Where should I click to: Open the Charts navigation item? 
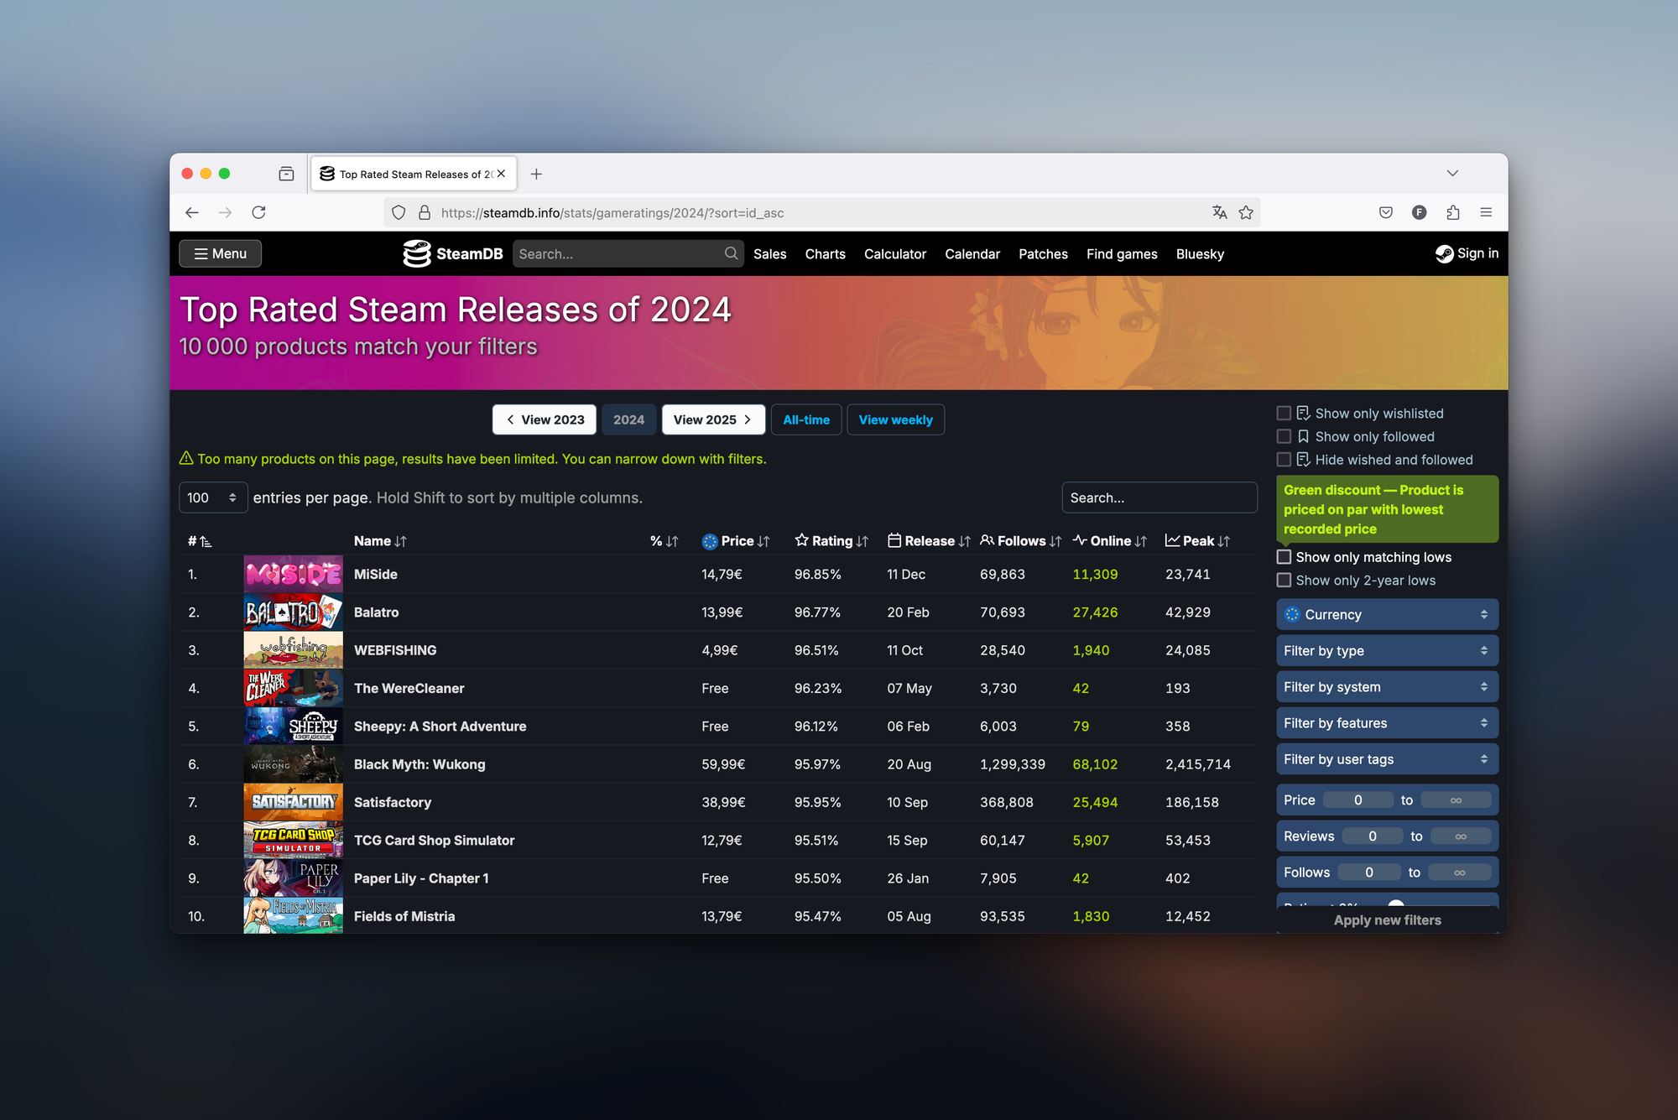click(x=825, y=254)
